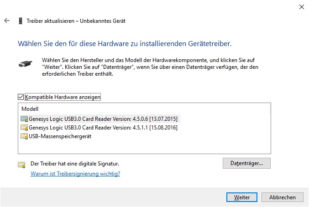309x207 pixels.
Task: Click signed driver icon for version 4.5.0.6
Action: tap(24, 119)
